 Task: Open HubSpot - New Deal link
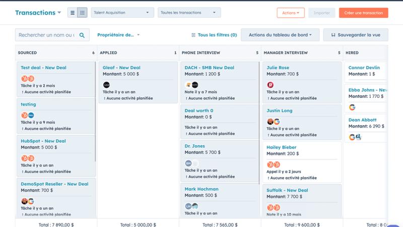(43, 141)
